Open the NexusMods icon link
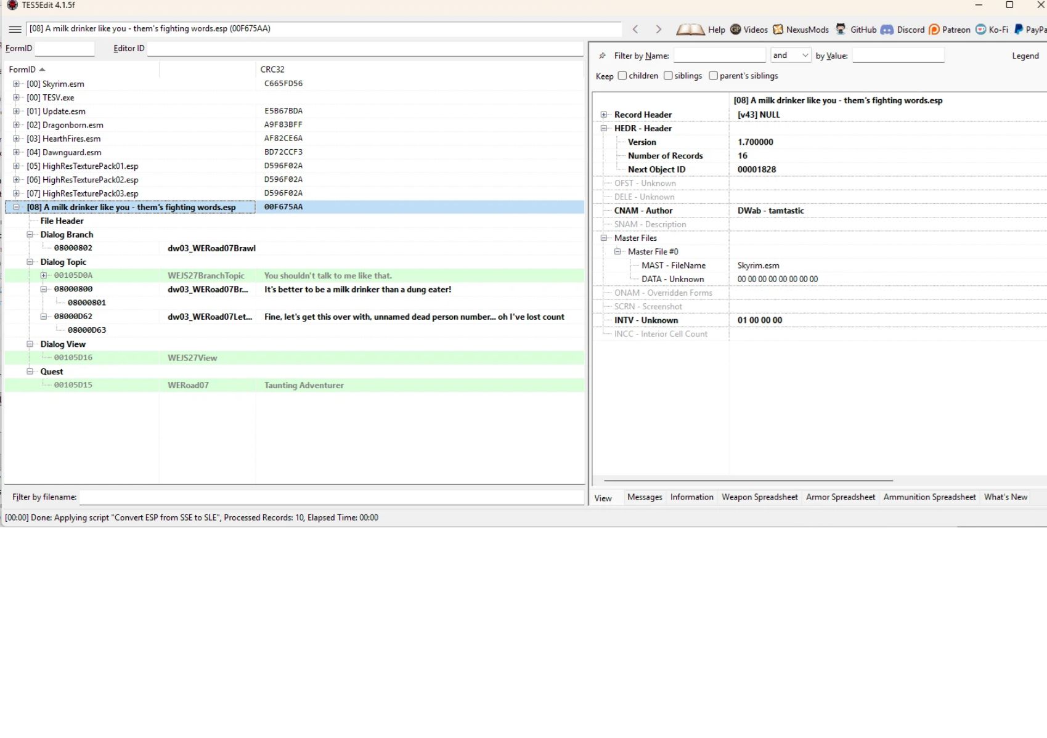Screen dimensions: 1047x738 point(778,29)
